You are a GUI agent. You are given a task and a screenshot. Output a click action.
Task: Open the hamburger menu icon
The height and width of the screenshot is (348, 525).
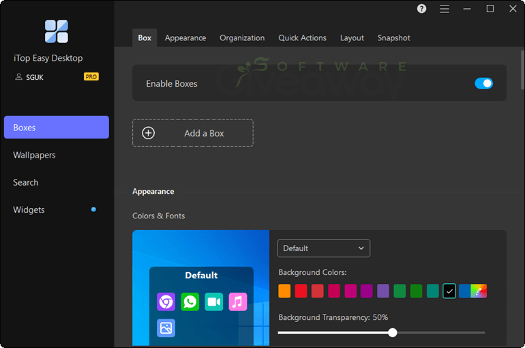(445, 9)
